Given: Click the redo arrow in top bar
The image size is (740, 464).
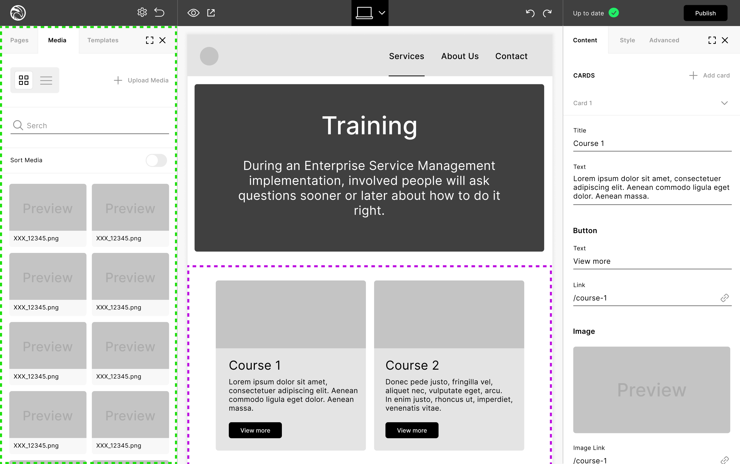Looking at the screenshot, I should tap(547, 13).
